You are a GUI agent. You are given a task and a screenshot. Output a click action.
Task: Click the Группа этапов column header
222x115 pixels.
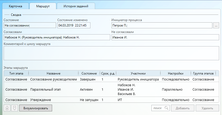[x=203, y=73]
